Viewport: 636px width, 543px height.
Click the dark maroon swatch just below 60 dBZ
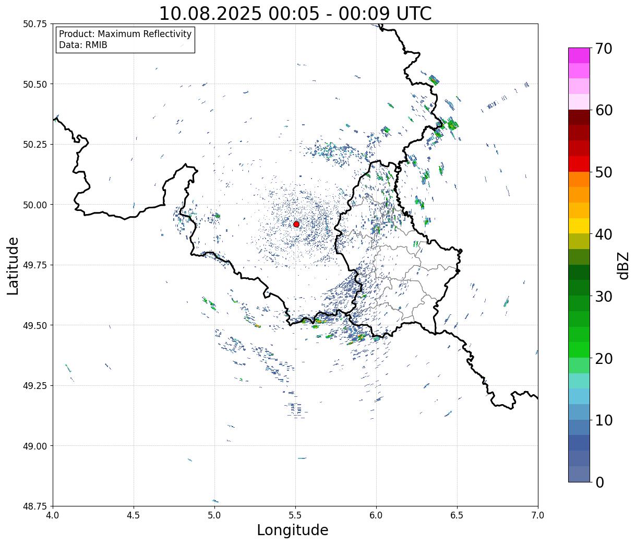579,117
